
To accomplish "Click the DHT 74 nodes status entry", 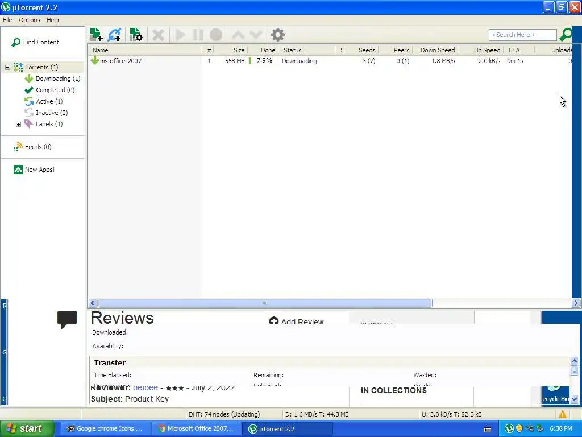I will (224, 414).
